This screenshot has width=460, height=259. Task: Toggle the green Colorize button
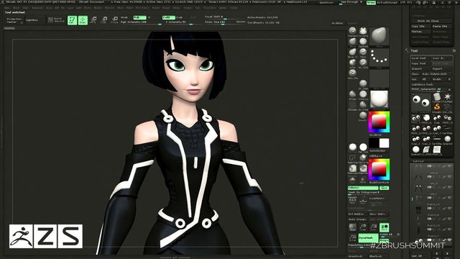(x=363, y=188)
